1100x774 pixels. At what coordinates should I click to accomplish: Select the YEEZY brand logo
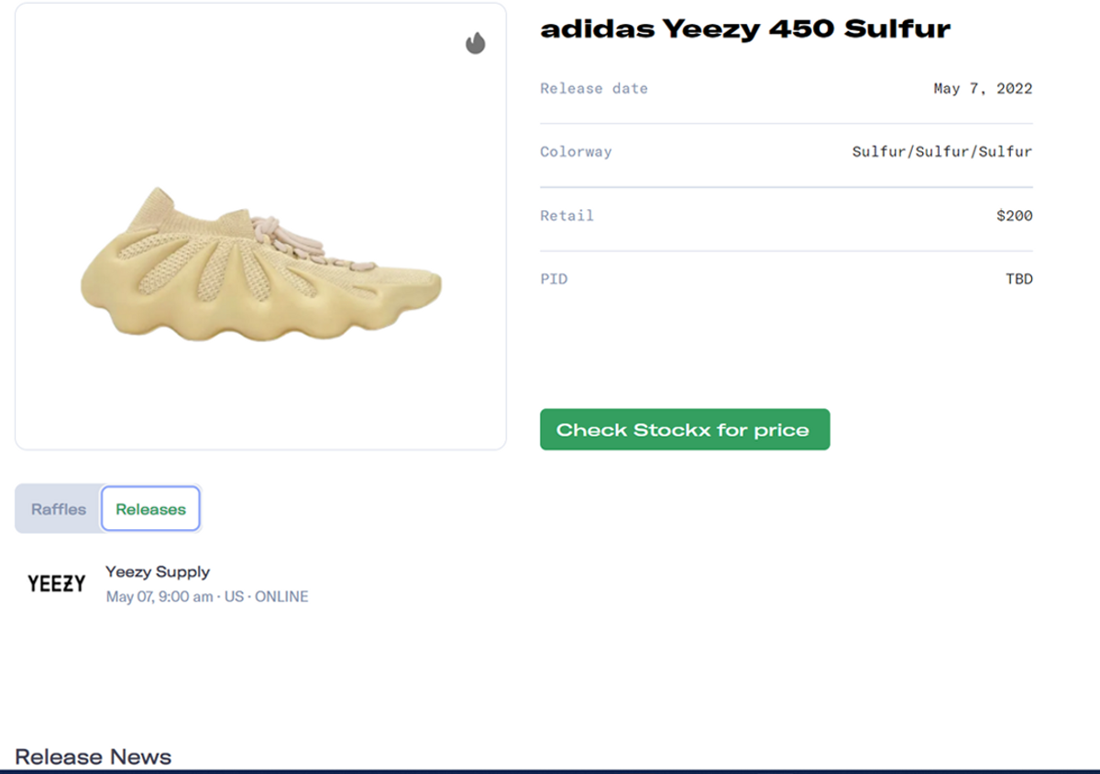55,582
